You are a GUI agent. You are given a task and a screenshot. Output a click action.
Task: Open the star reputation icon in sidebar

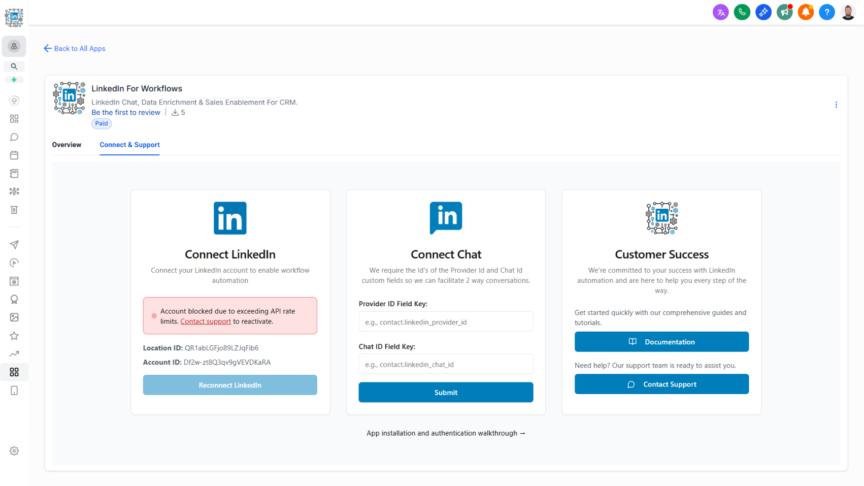[x=14, y=336]
